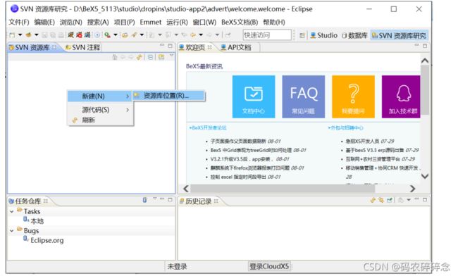Choose 新建(N) in the context menu
The image size is (458, 276).
click(100, 96)
